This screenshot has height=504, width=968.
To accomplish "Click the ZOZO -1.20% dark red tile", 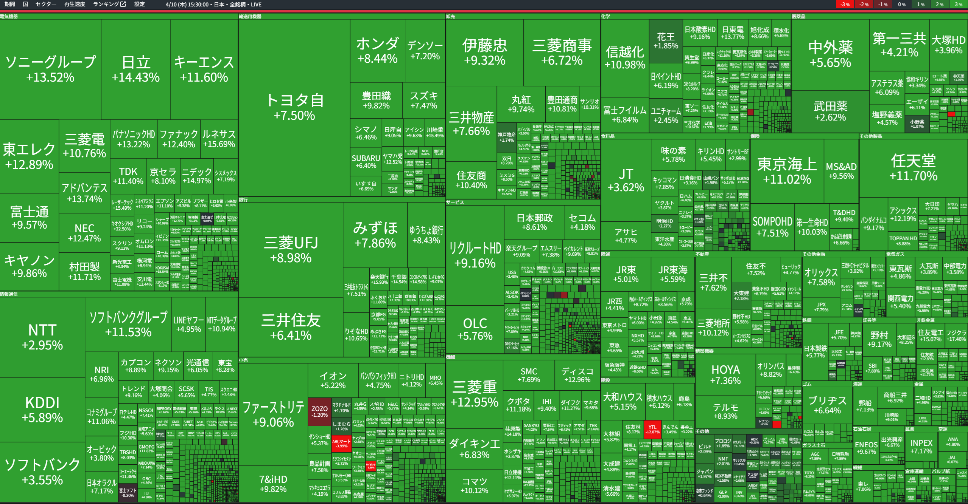I will tap(319, 411).
